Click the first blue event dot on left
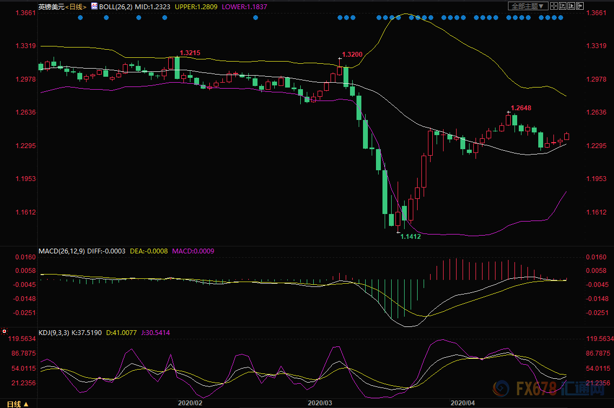Image resolution: width=614 pixels, height=408 pixels. tap(80, 18)
